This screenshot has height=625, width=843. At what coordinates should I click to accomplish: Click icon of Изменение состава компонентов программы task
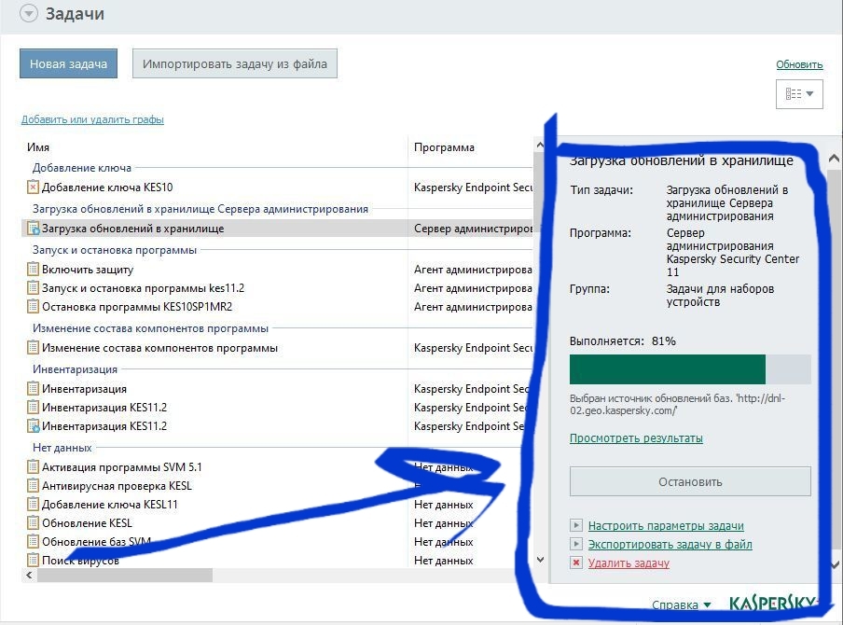tap(33, 347)
